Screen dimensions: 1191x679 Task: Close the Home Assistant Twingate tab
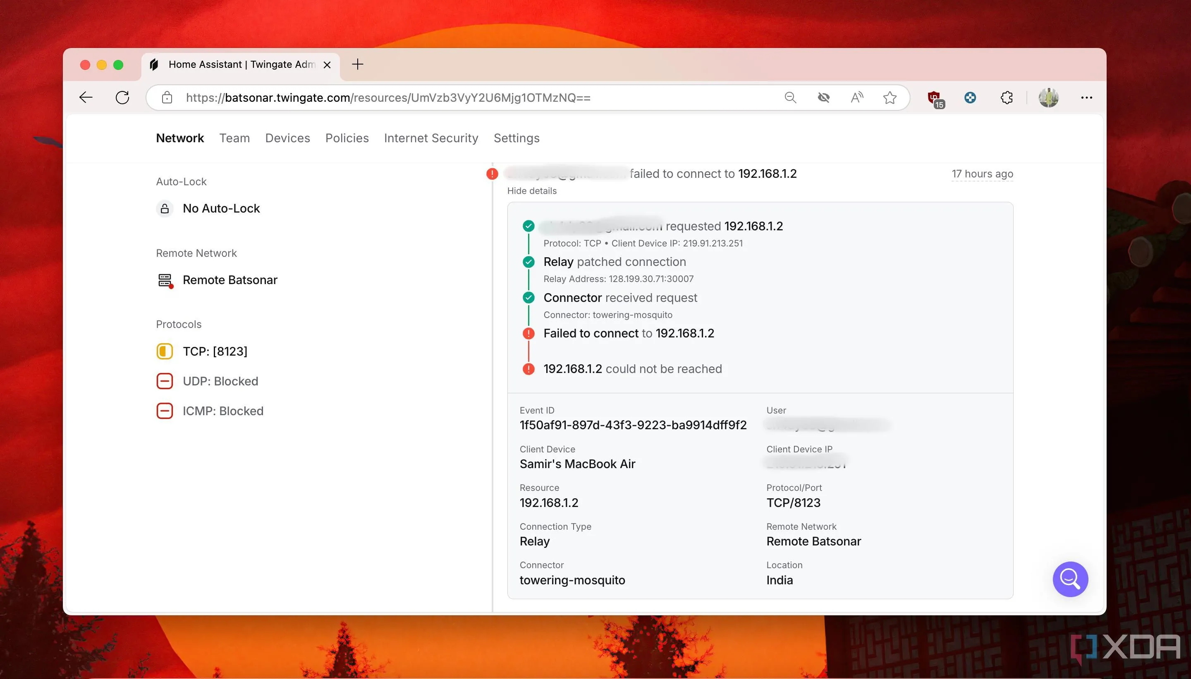pos(328,65)
